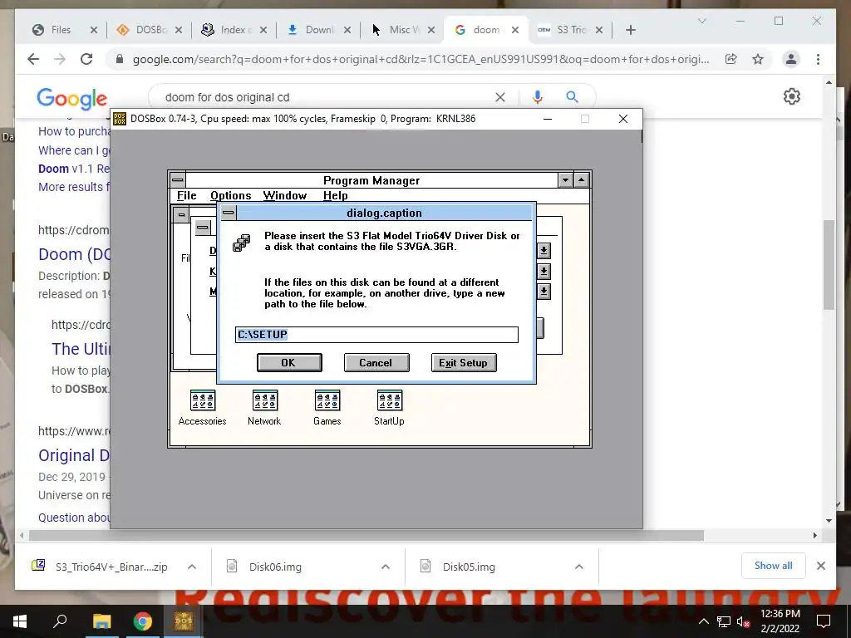This screenshot has height=638, width=851.
Task: Click Chrome back arrow
Action: (x=33, y=59)
